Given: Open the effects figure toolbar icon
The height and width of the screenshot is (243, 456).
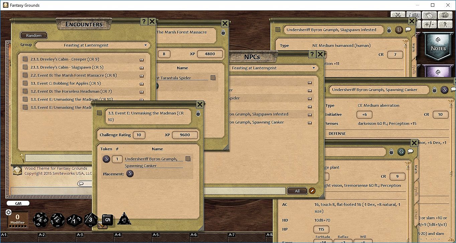Looking at the screenshot, I should [445, 24].
